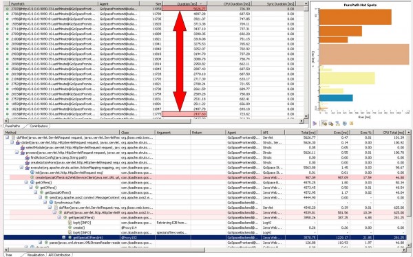
Task: Click the blue bar in PurePath Hot Spots chart
Action: click(336, 98)
